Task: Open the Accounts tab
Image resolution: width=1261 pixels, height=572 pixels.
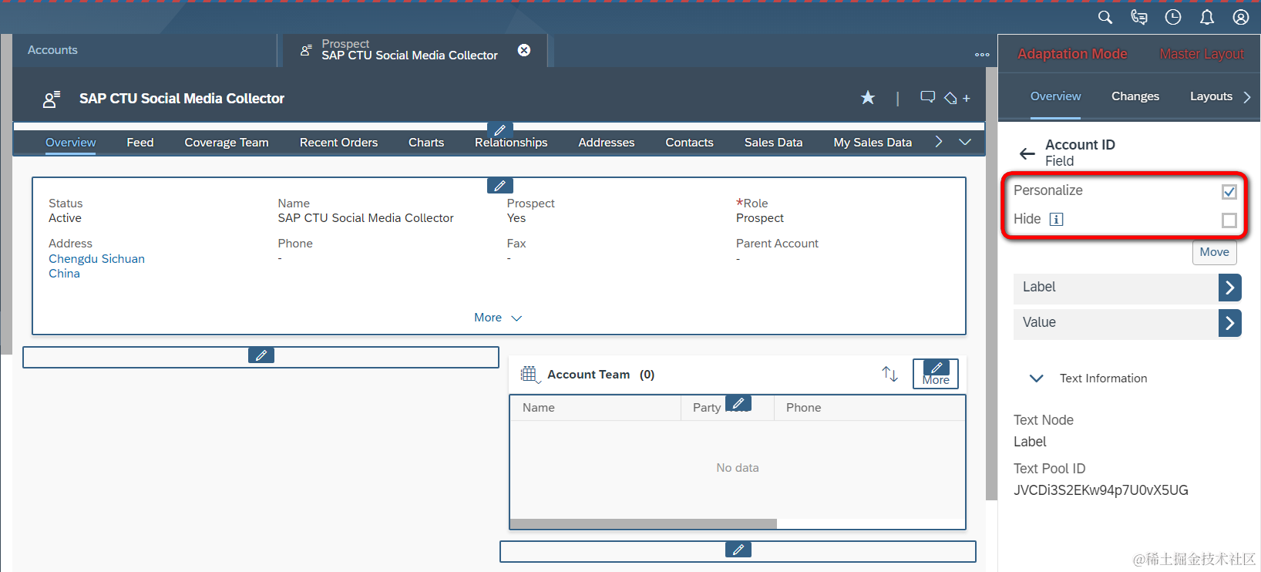Action: 52,50
